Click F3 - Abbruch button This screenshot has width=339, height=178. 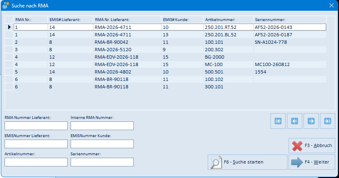tap(312, 145)
